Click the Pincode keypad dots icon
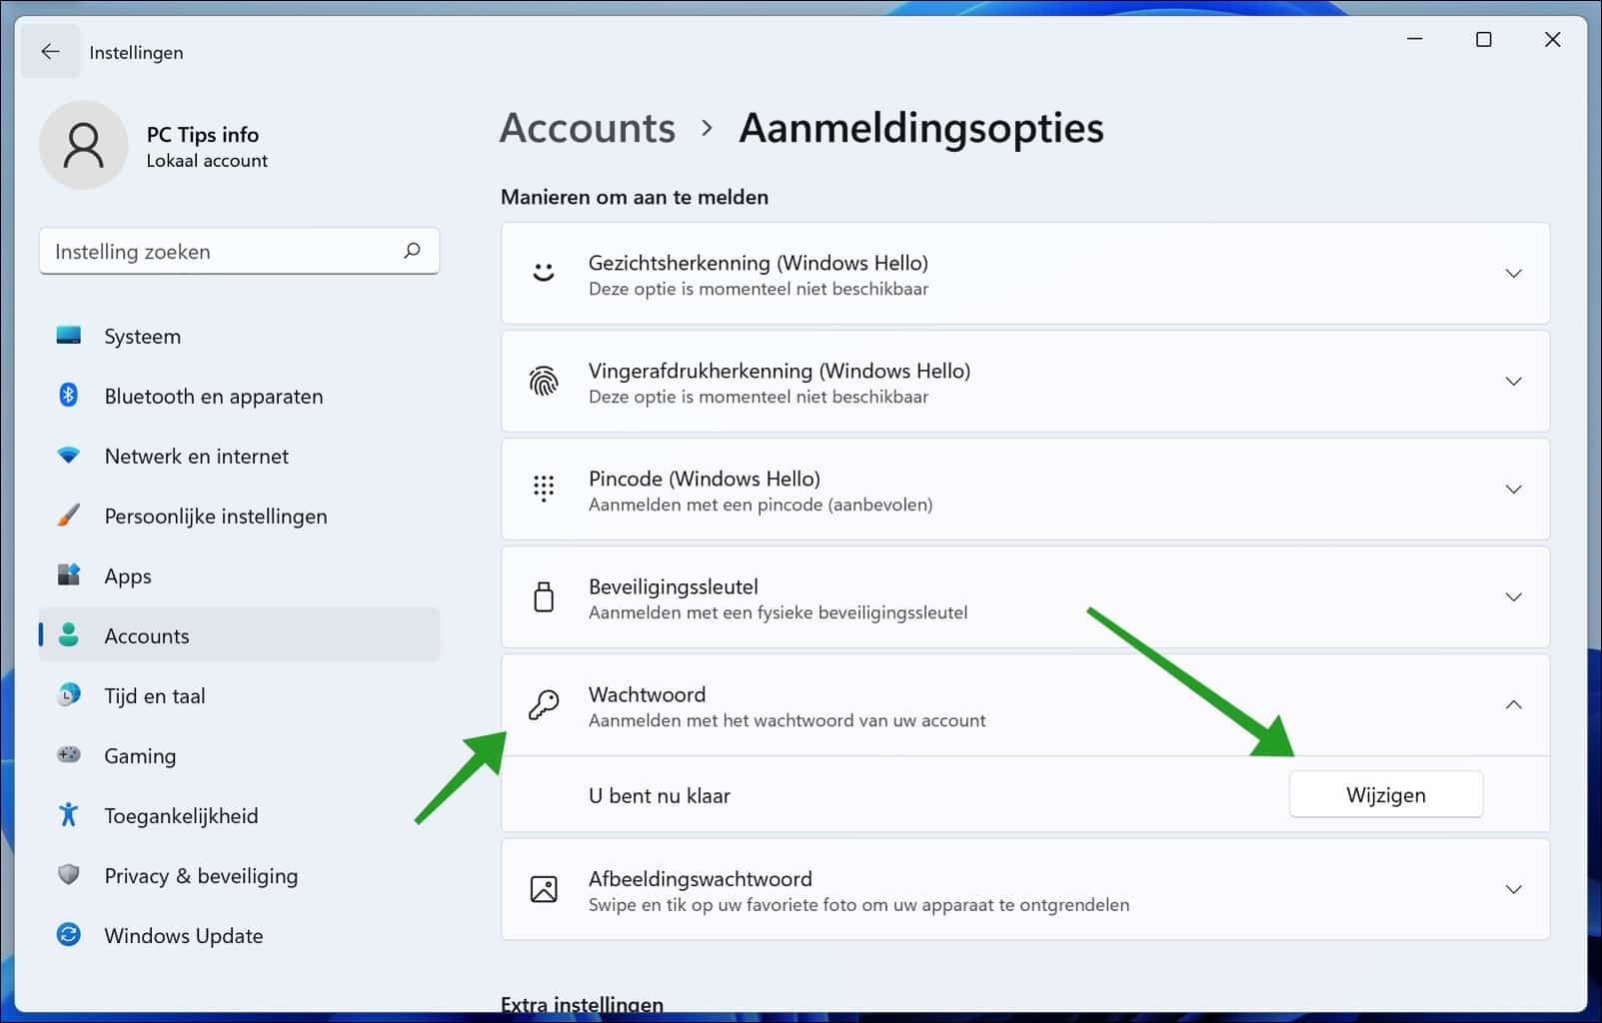This screenshot has height=1023, width=1602. (x=544, y=489)
